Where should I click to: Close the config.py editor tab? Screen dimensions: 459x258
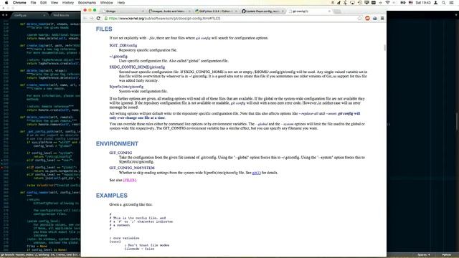(44, 15)
